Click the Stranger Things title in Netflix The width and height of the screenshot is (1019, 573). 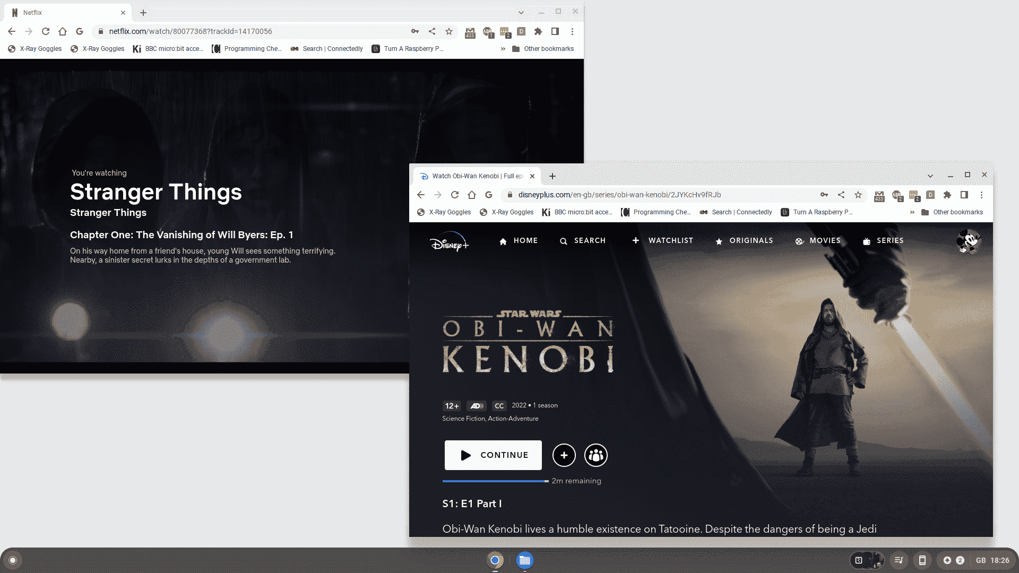[x=156, y=192]
